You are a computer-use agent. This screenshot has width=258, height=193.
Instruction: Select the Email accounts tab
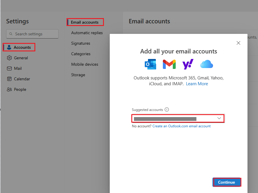click(x=85, y=22)
